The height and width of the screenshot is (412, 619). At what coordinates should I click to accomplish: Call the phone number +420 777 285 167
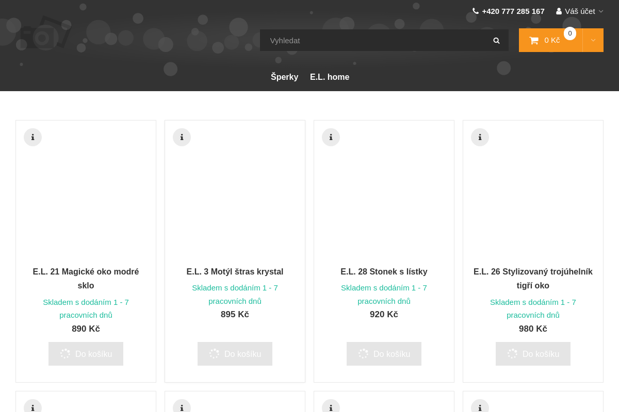click(x=513, y=11)
